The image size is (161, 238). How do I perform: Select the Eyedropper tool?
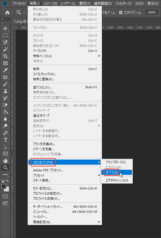click(5, 70)
